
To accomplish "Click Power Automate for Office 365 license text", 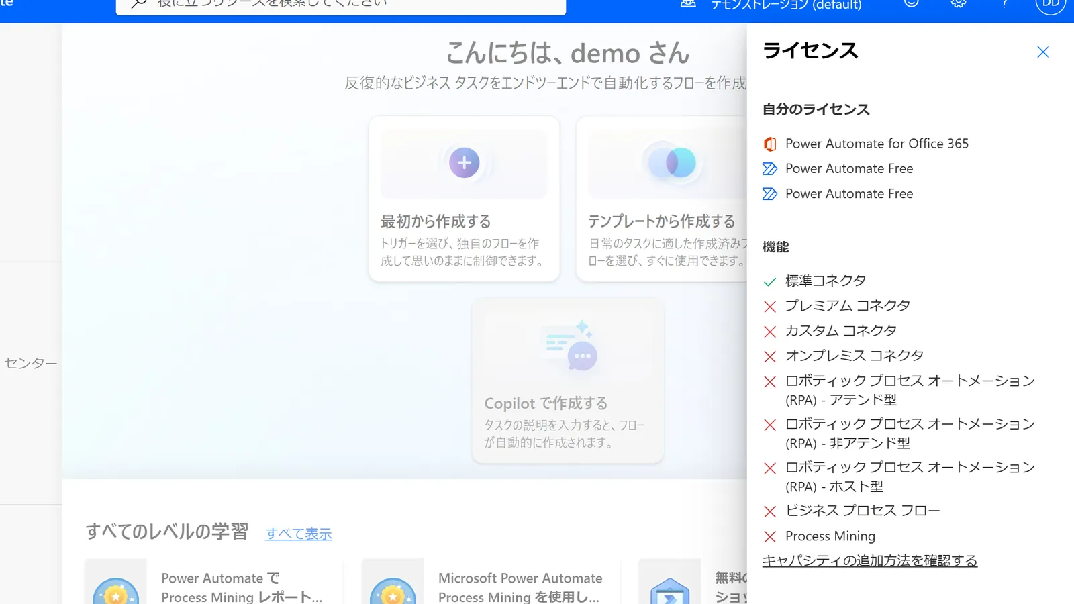I will tap(877, 144).
